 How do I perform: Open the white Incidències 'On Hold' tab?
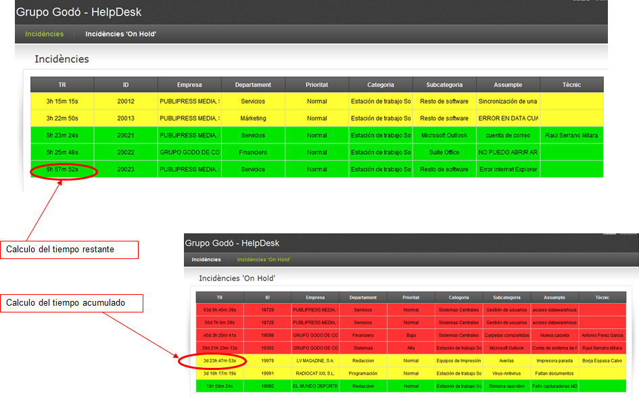(120, 34)
